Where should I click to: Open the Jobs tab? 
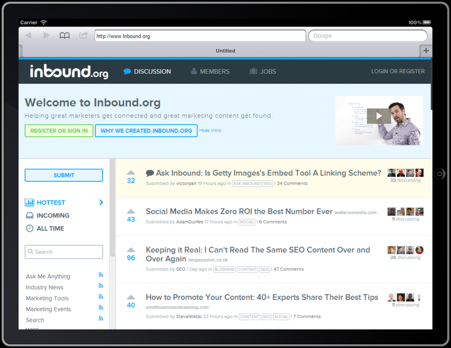(x=263, y=71)
